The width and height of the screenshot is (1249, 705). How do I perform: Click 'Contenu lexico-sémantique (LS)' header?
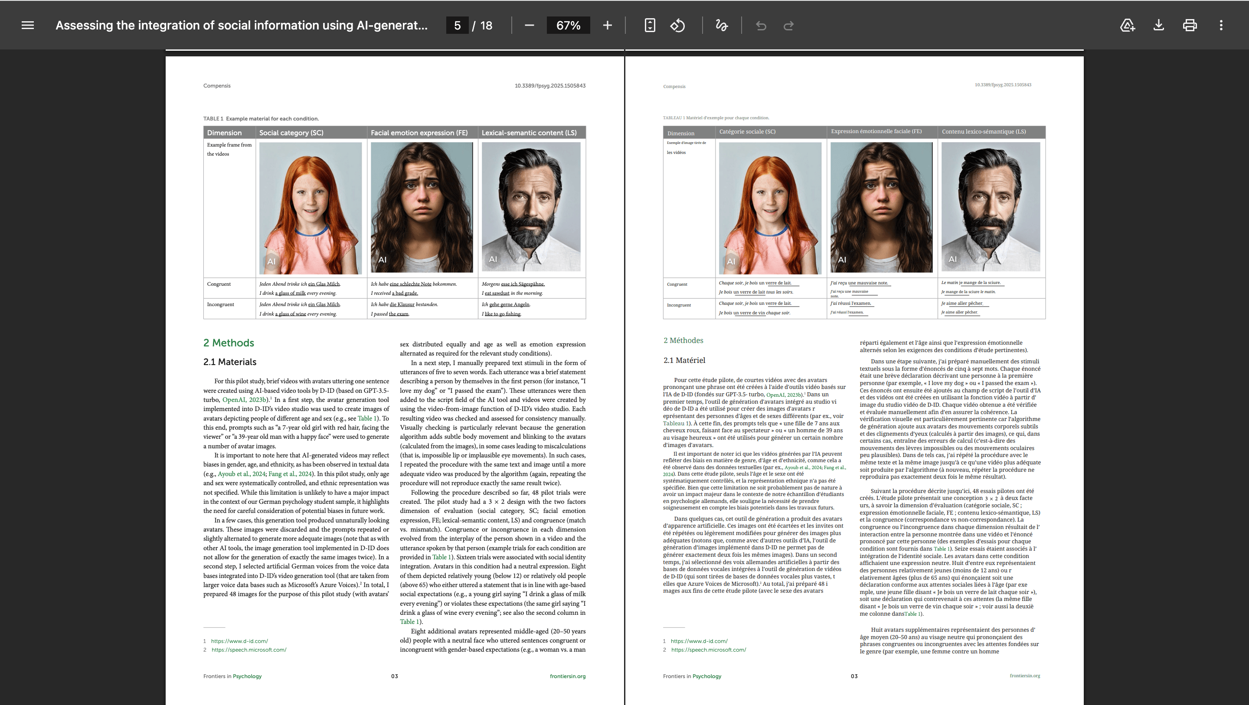984,131
